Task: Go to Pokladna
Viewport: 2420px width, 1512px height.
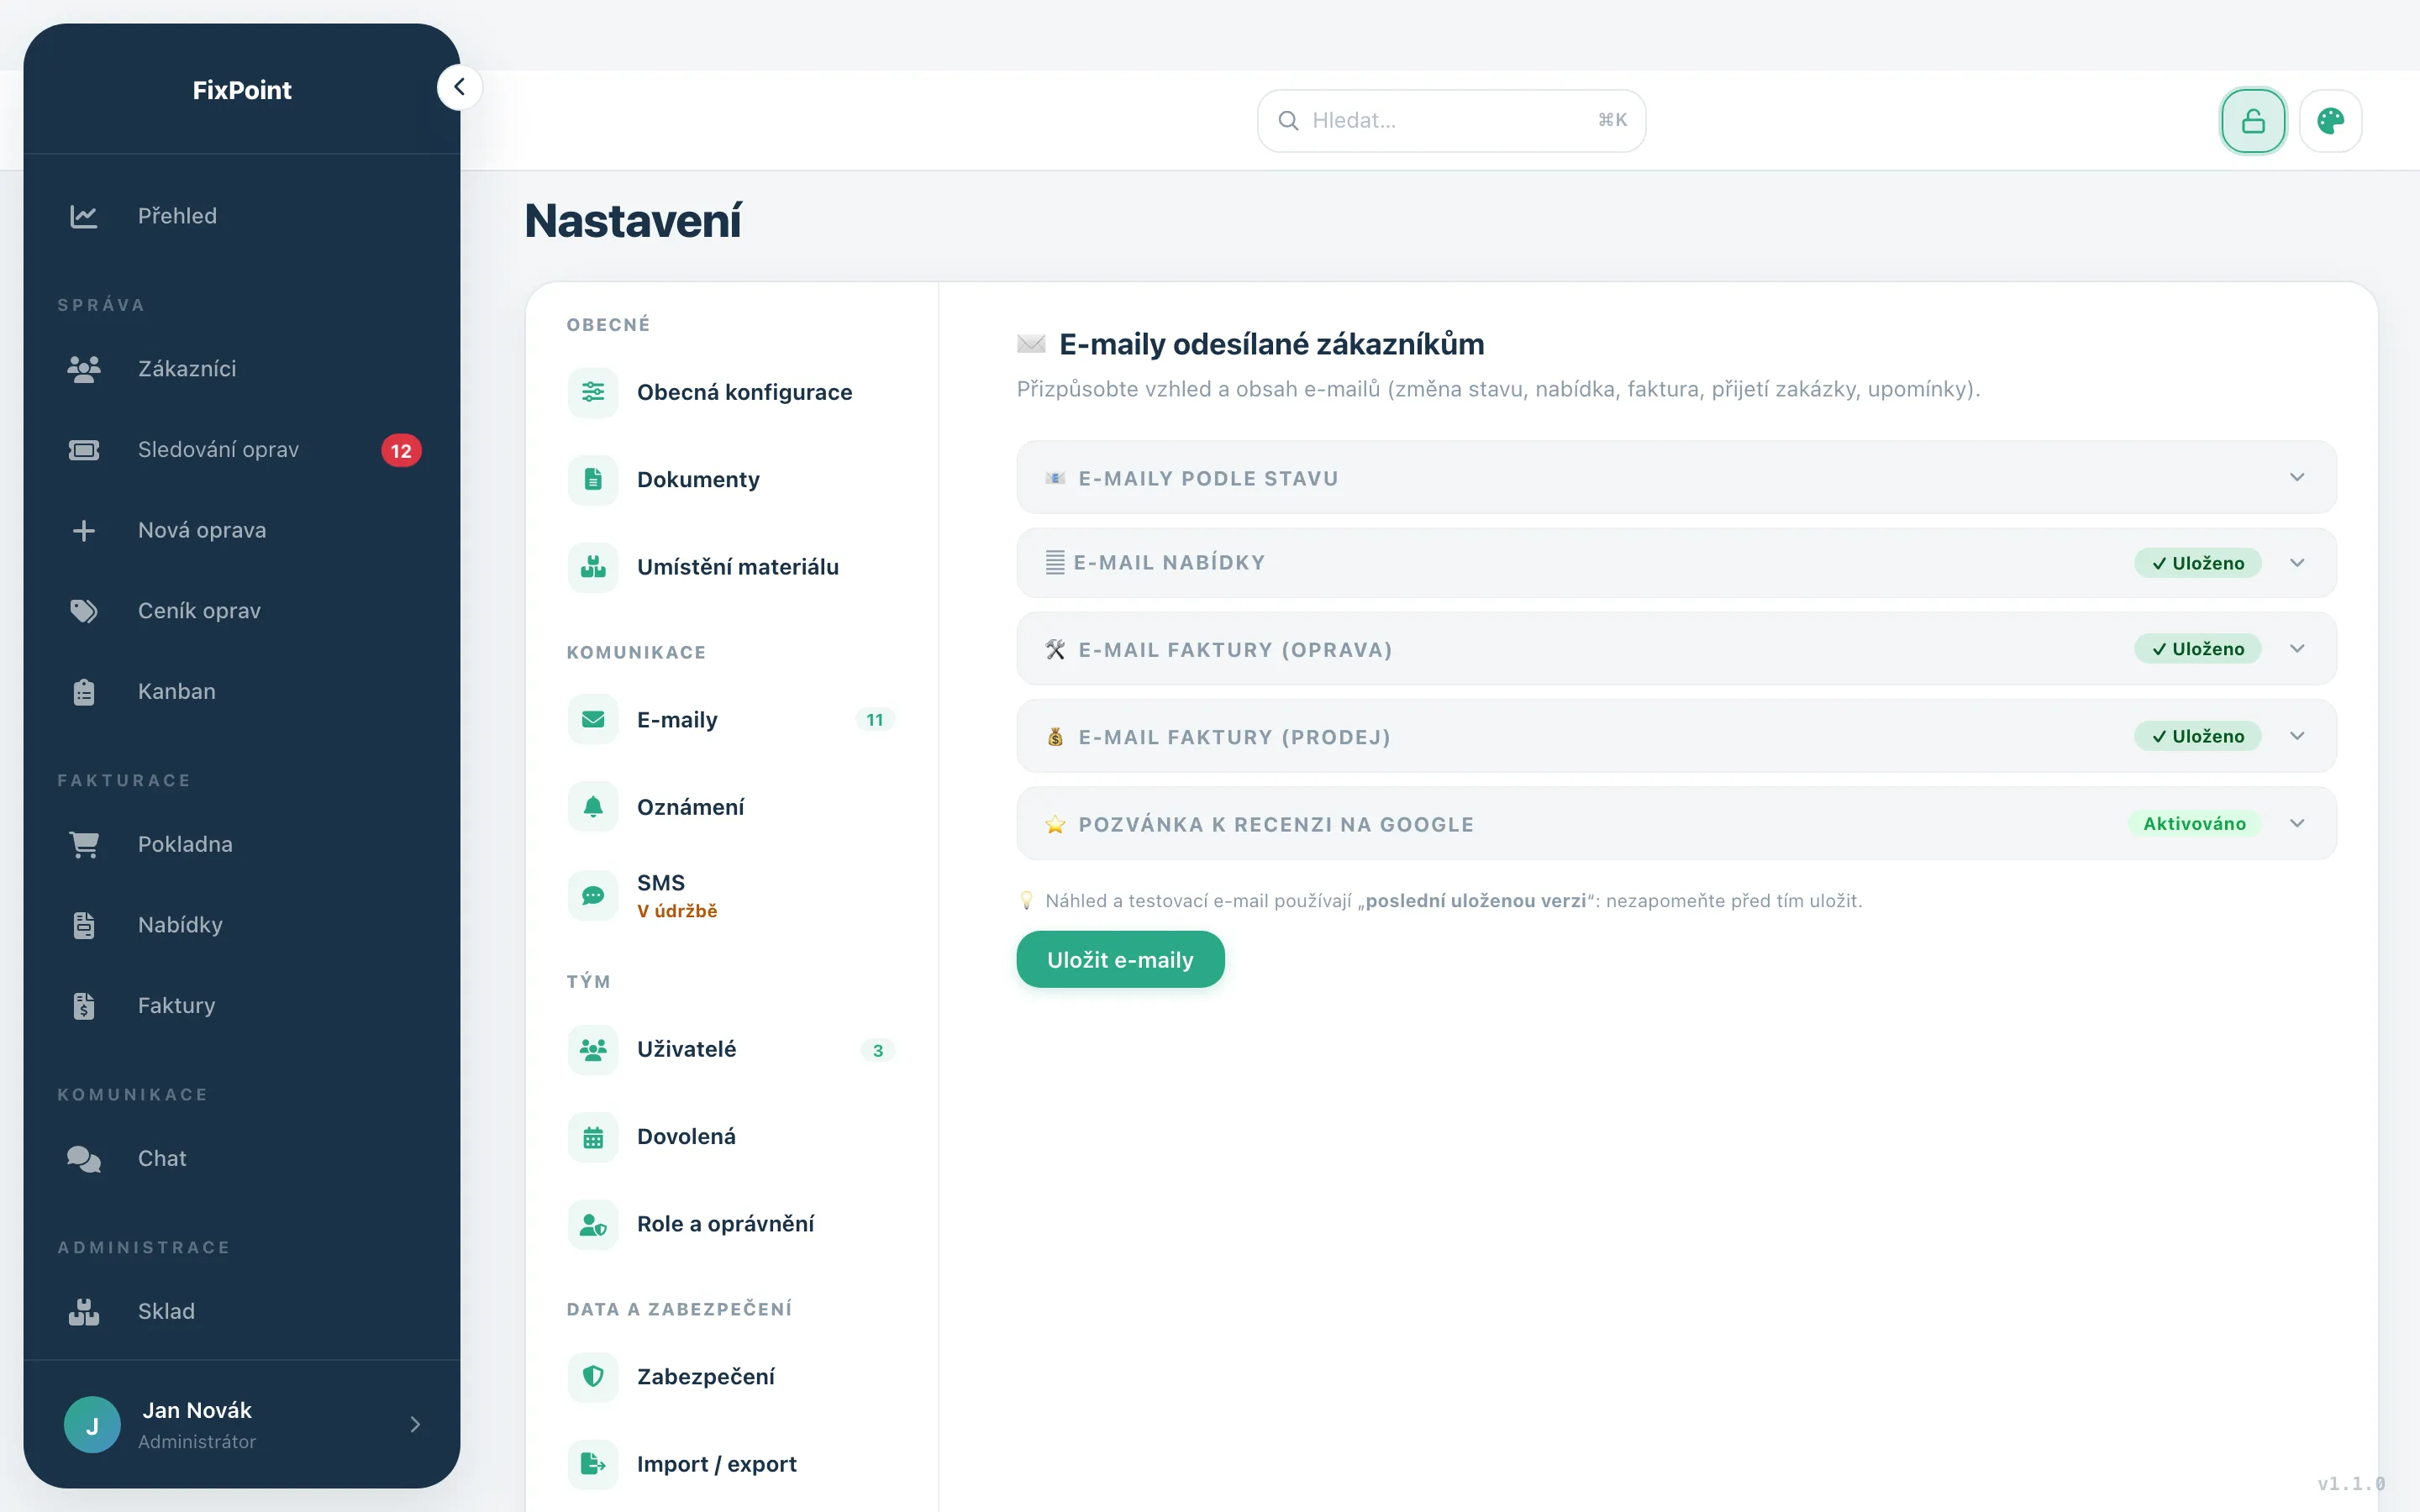Action: point(242,845)
